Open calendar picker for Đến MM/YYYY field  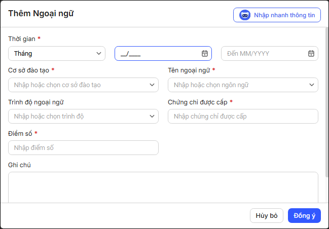[311, 54]
